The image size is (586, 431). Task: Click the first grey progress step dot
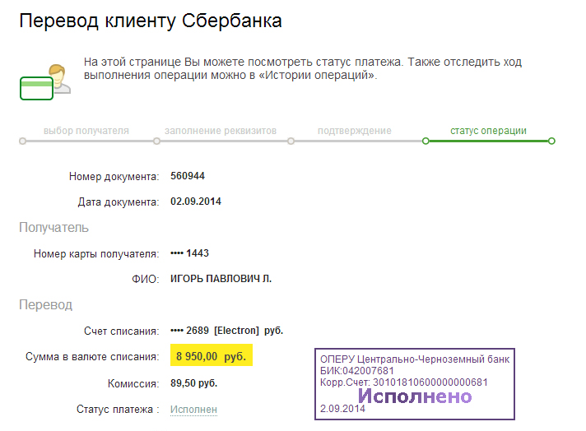(22, 141)
